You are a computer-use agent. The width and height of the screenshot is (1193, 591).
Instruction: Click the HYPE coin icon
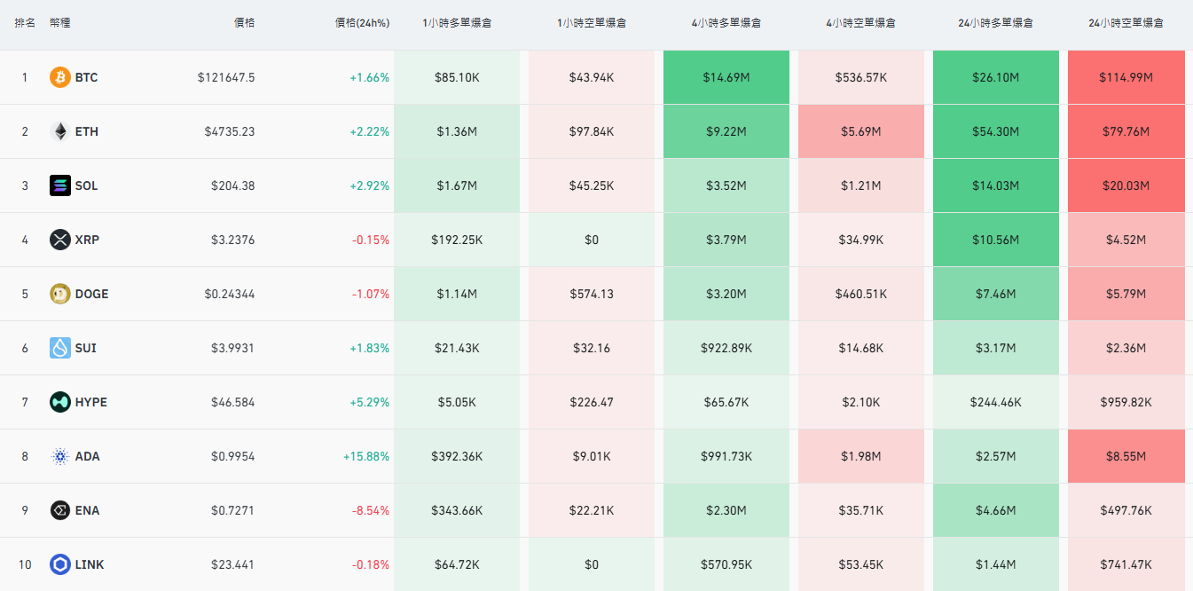pyautogui.click(x=60, y=402)
